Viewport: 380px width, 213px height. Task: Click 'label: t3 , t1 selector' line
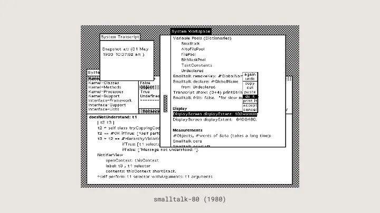pos(128,166)
